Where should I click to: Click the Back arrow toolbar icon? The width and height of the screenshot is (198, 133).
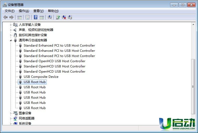click(x=5, y=17)
